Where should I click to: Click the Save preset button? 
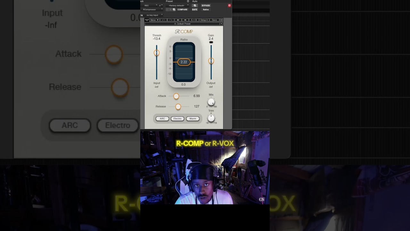click(214, 20)
